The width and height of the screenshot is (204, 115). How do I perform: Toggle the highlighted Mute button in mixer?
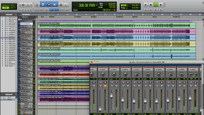[x=105, y=86]
